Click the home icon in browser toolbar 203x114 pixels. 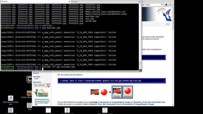(x=166, y=5)
